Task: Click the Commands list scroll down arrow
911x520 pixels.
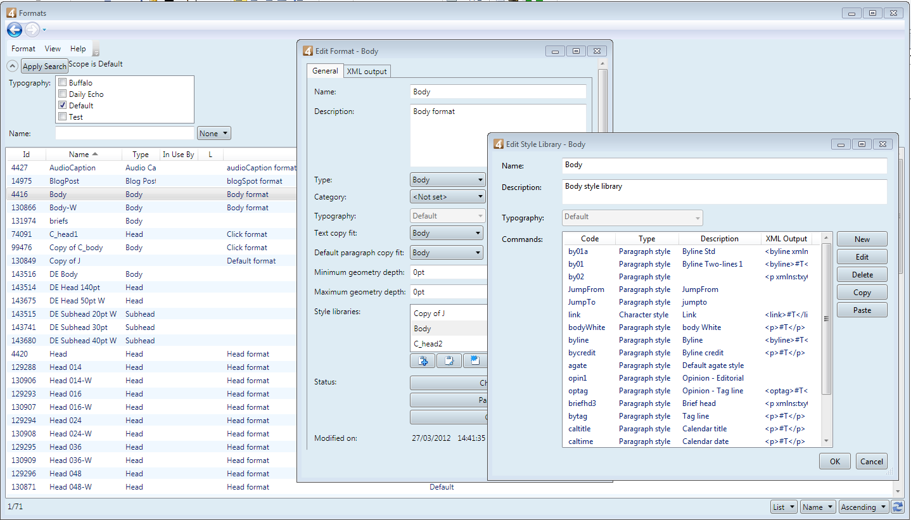Action: pyautogui.click(x=826, y=441)
